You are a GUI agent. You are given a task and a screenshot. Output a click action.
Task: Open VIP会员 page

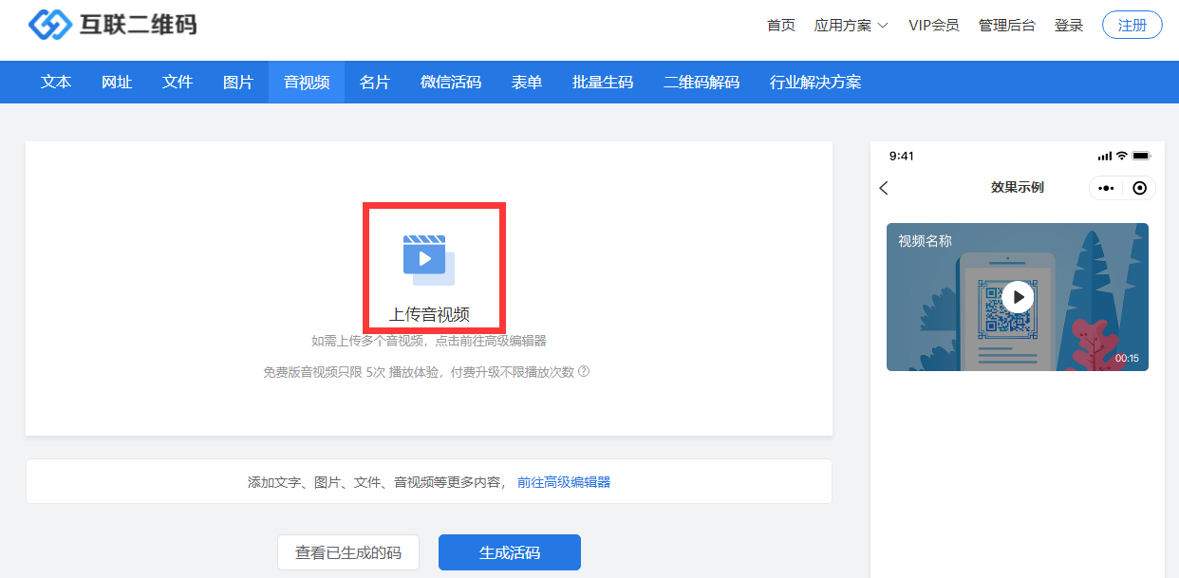tap(934, 26)
